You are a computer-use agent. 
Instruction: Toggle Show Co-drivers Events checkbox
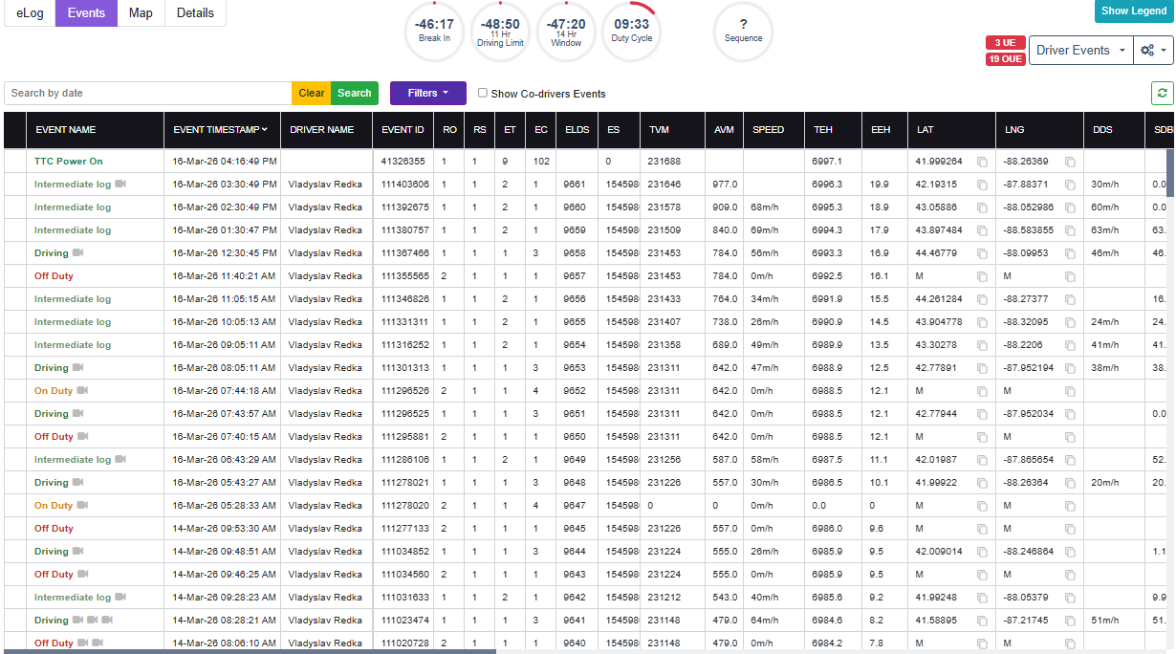(x=483, y=93)
